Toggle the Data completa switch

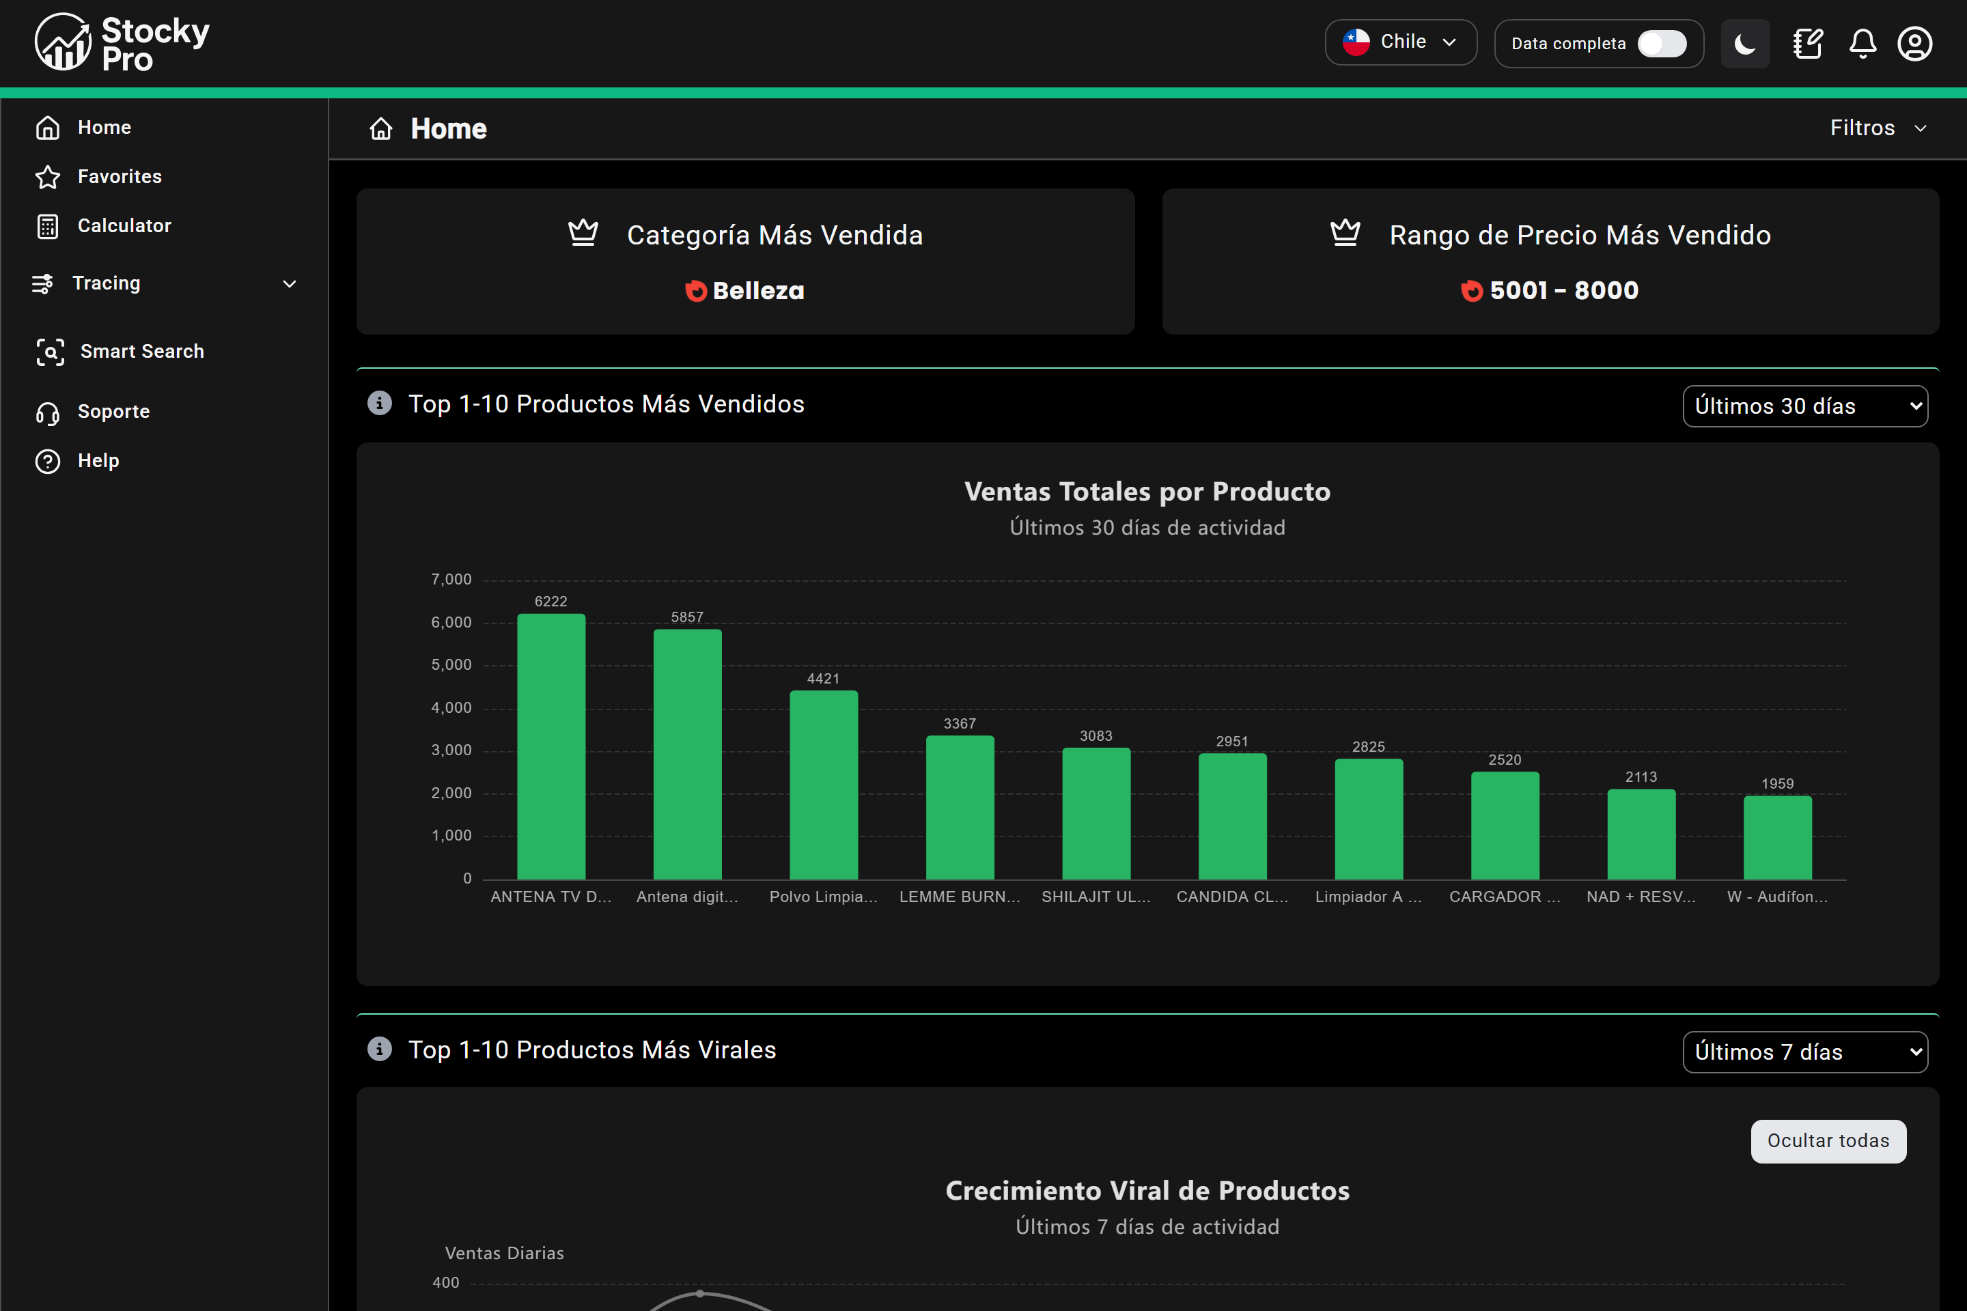point(1662,44)
